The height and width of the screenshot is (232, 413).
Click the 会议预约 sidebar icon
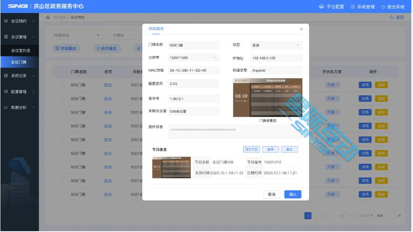pyautogui.click(x=6, y=21)
